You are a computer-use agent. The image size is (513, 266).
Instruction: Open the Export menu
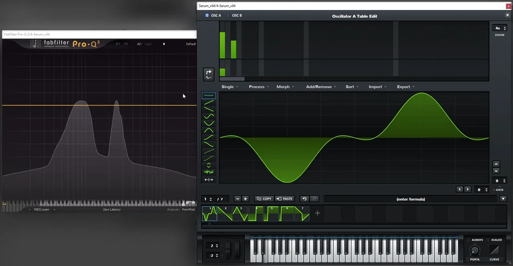click(406, 87)
